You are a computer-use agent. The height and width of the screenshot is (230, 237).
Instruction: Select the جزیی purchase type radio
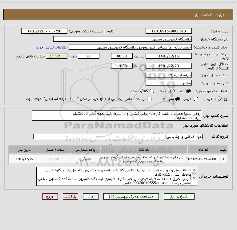pos(196,99)
